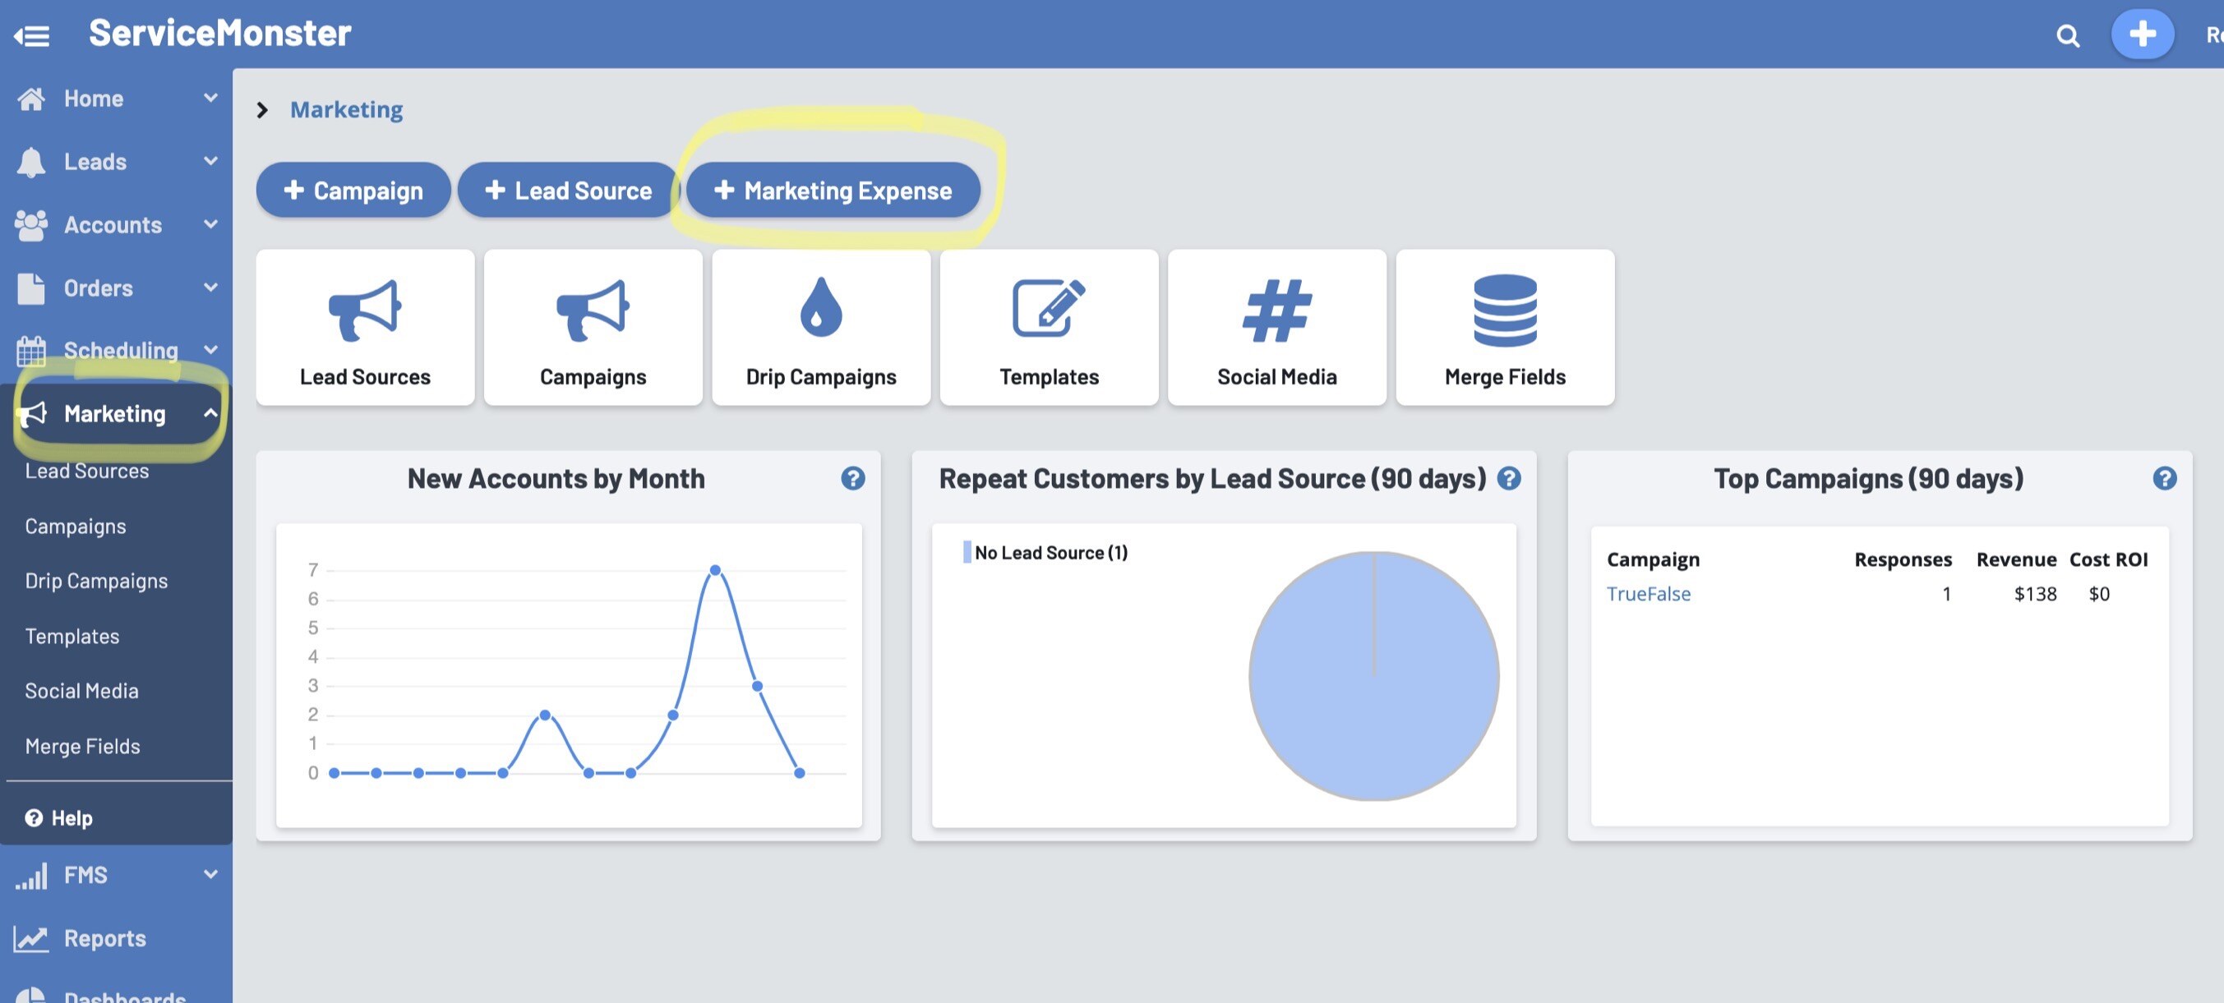This screenshot has height=1003, width=2224.
Task: Click the search magnifier icon
Action: coord(2067,35)
